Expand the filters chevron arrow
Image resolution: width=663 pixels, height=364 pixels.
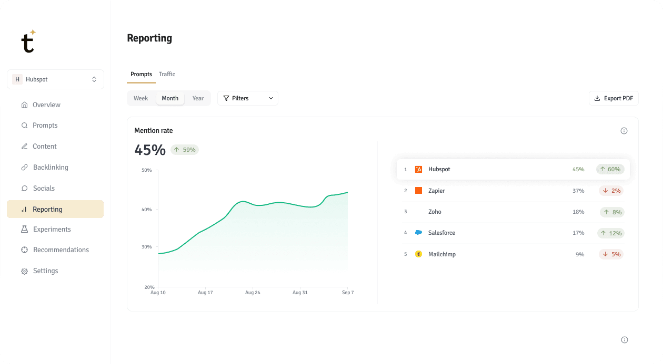tap(270, 98)
